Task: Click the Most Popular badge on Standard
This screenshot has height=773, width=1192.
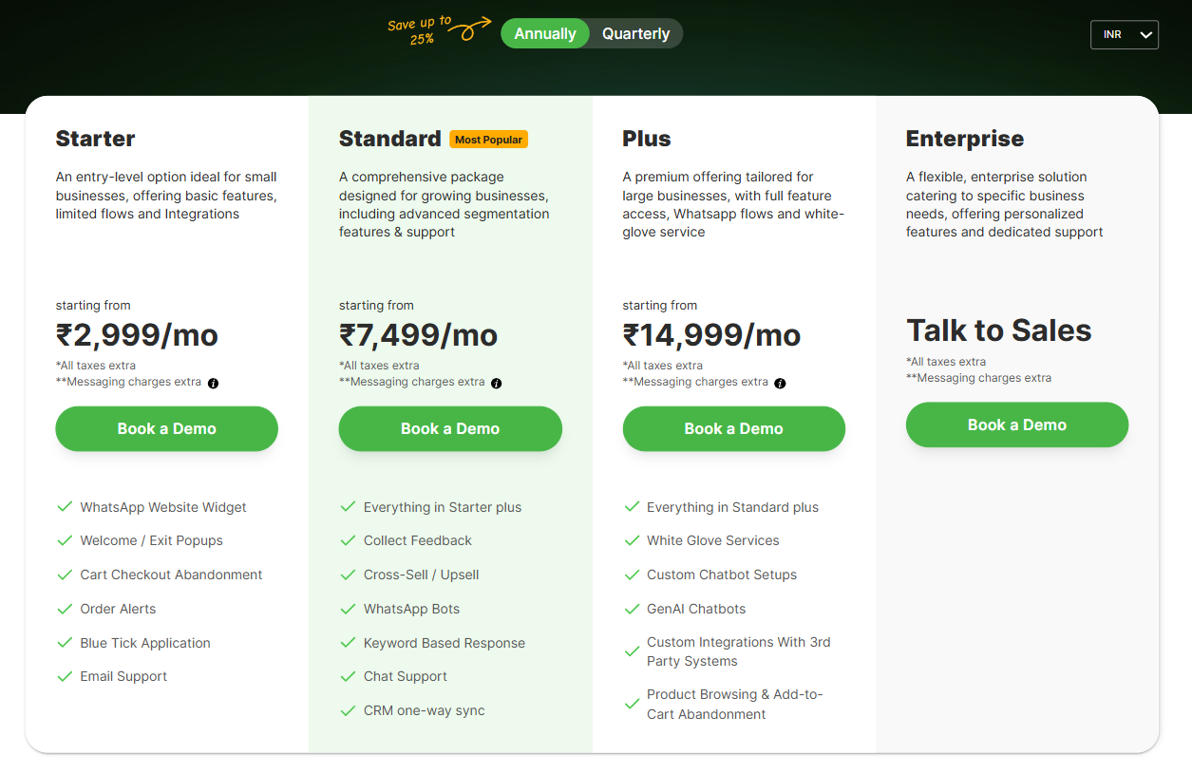Action: [488, 139]
